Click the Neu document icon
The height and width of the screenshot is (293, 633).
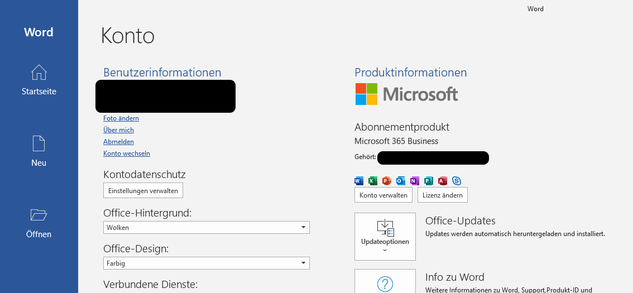point(39,143)
